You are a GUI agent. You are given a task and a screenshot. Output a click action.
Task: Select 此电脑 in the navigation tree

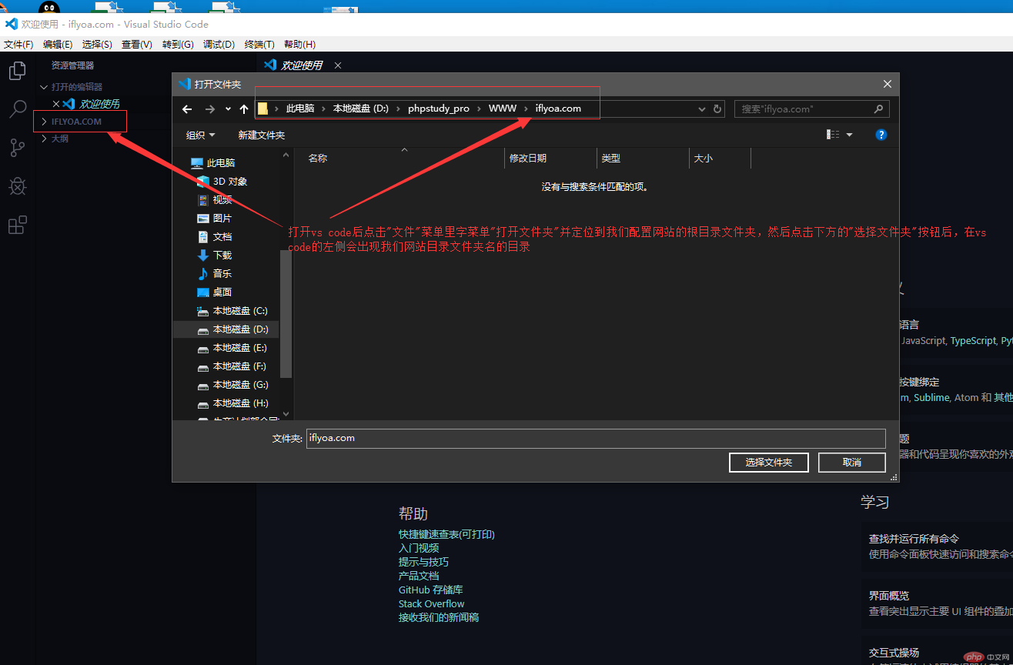pyautogui.click(x=221, y=163)
